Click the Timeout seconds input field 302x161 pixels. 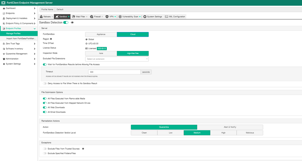tap(114, 72)
